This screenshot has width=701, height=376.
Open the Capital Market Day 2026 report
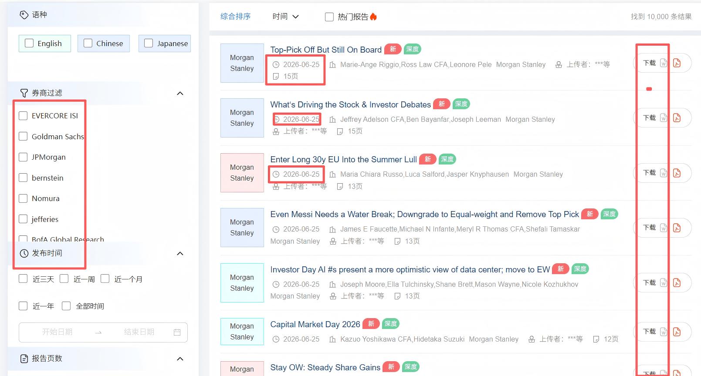point(315,324)
